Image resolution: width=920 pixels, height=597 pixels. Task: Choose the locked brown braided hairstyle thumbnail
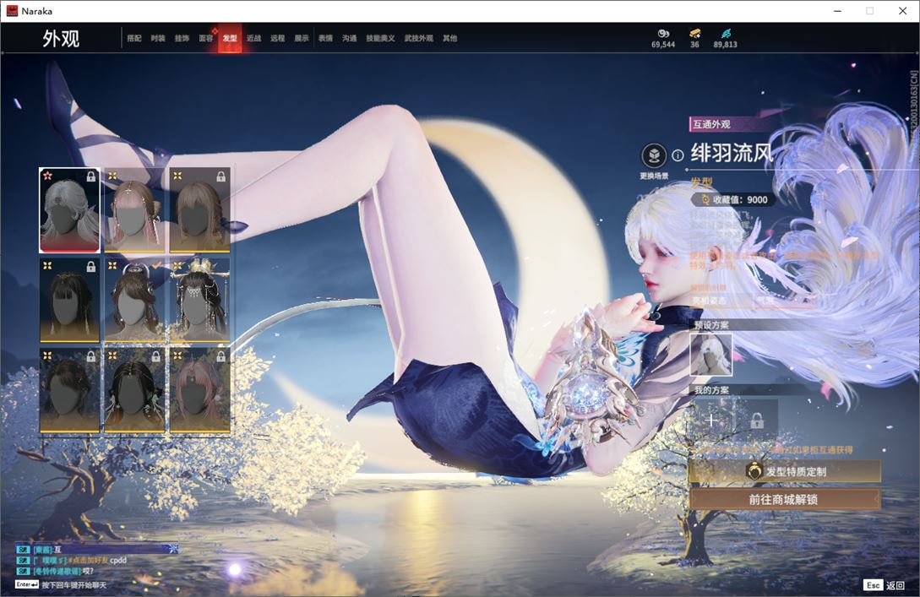[x=199, y=210]
